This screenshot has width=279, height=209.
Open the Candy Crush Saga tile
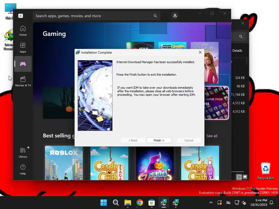click(109, 163)
